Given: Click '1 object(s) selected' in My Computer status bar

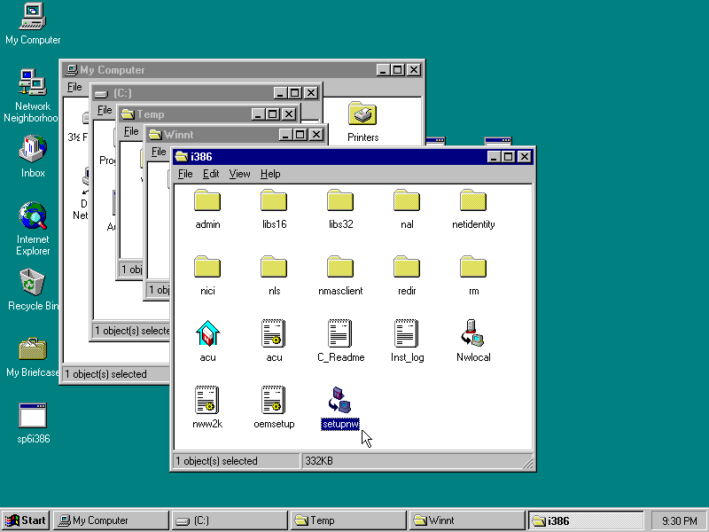Looking at the screenshot, I should [105, 374].
